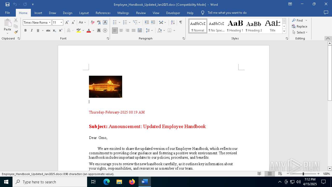This screenshot has height=187, width=332.
Task: Center align the paragraph
Action: click(x=121, y=30)
